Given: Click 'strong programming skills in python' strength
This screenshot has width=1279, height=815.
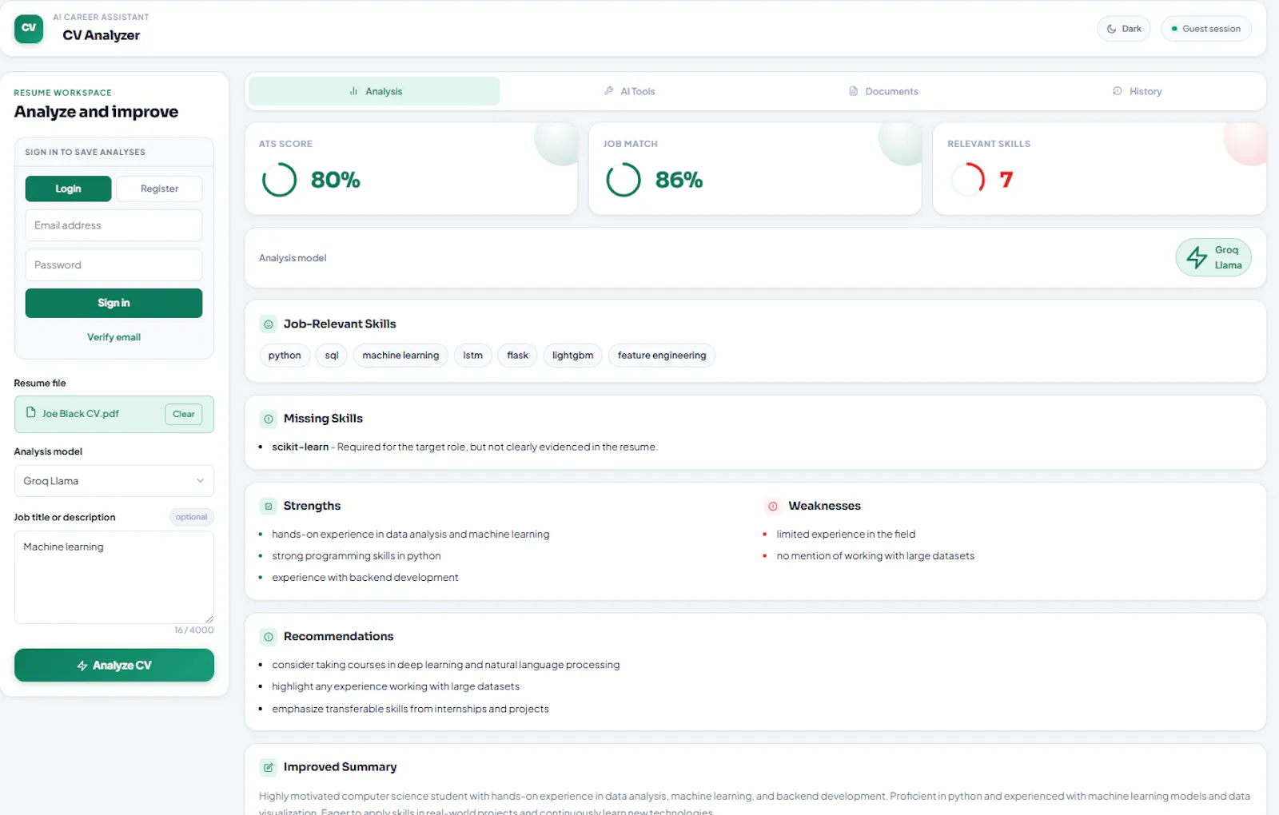Looking at the screenshot, I should [356, 556].
